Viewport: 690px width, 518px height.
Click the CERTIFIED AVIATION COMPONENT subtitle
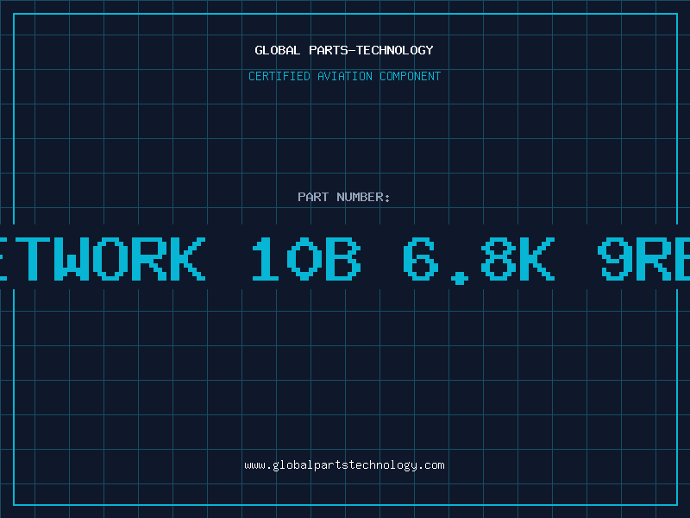click(344, 76)
